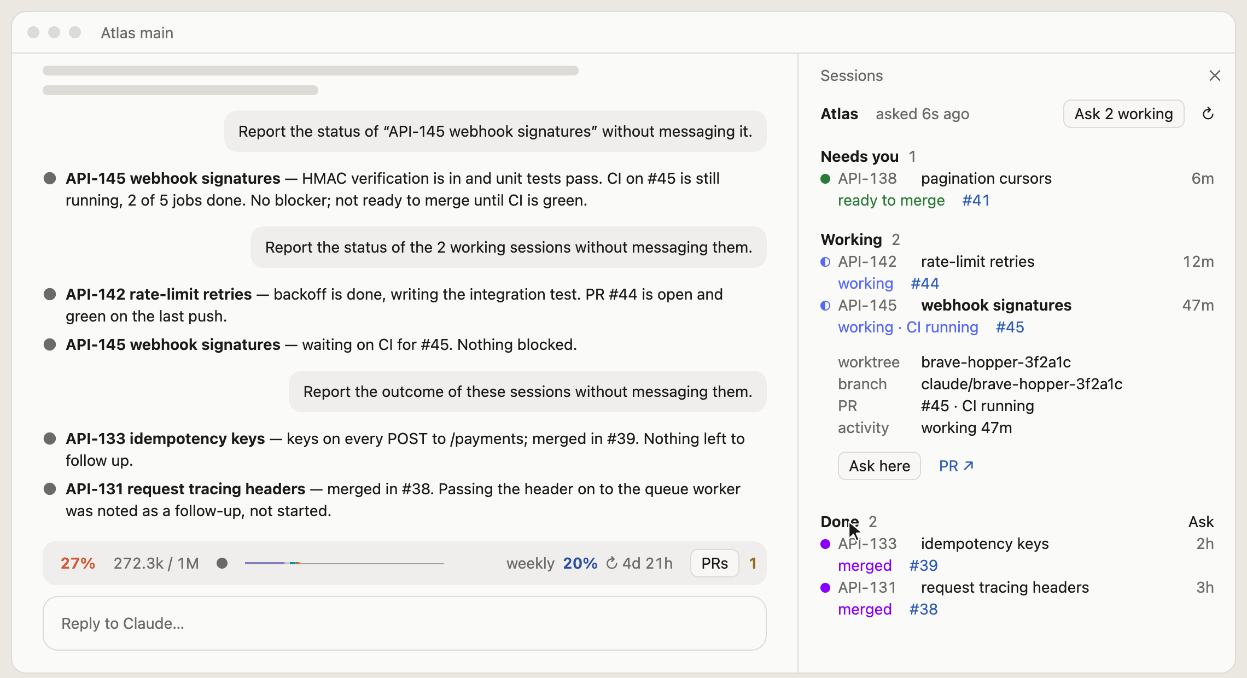
Task: Open PR #39 link
Action: coord(923,565)
